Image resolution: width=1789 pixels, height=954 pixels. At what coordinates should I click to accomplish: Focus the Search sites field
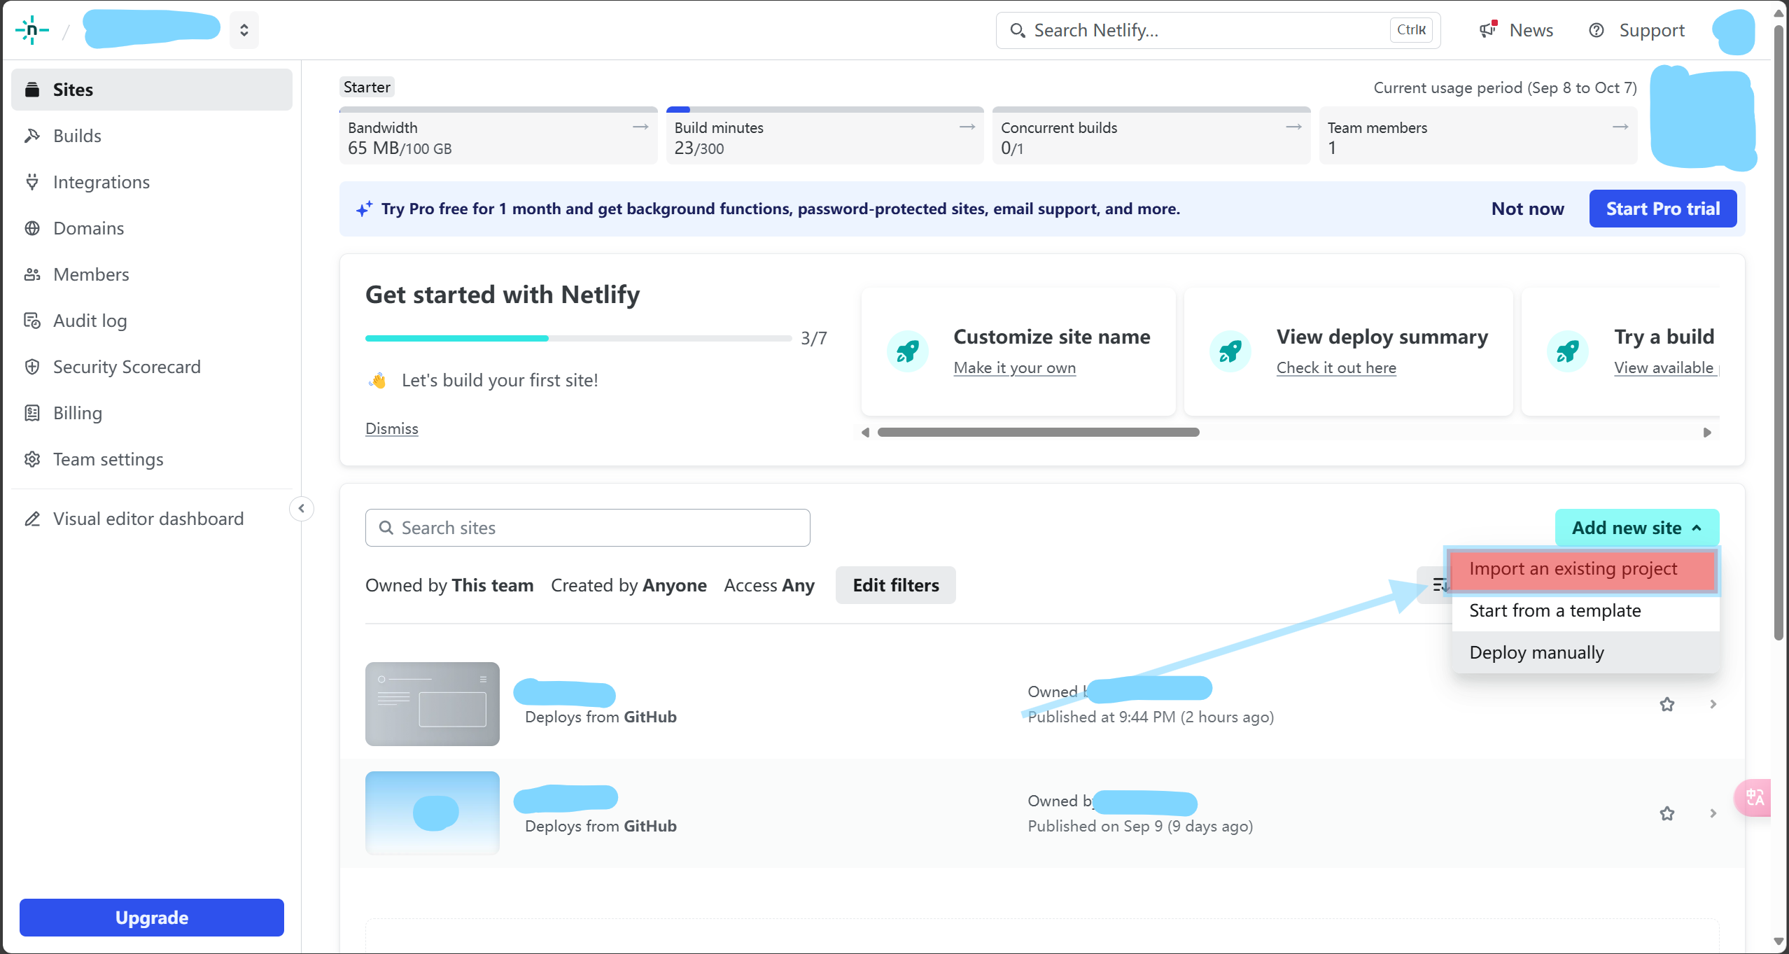[x=588, y=528]
